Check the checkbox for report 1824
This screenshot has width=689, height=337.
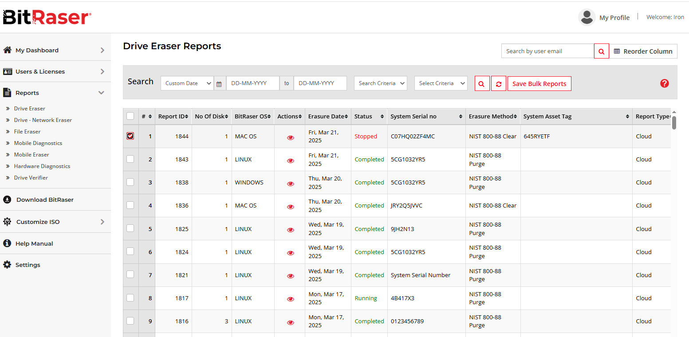pyautogui.click(x=130, y=251)
